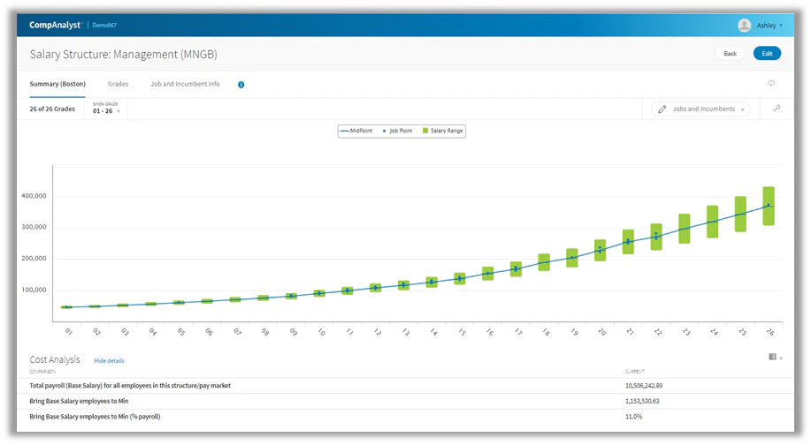Click the pencil icon in Jobs and Incumbents
Screen dimensions: 811x445
tap(662, 109)
